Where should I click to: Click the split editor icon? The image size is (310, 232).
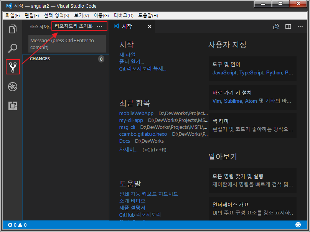pos(288,26)
